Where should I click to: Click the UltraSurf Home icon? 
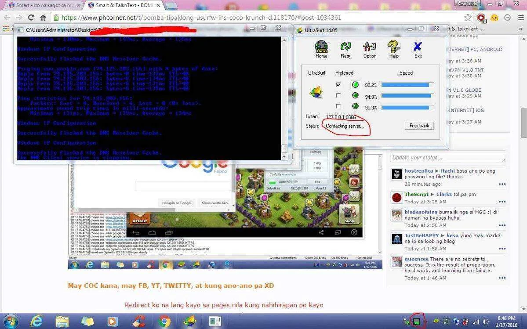pyautogui.click(x=321, y=47)
